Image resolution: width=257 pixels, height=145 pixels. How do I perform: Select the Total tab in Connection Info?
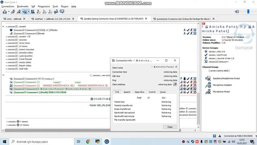(x=117, y=92)
